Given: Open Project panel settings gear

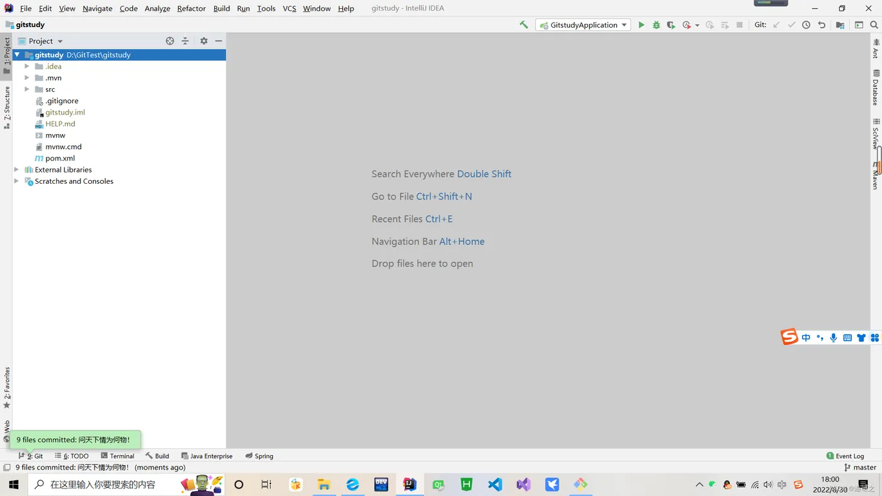Looking at the screenshot, I should point(203,41).
